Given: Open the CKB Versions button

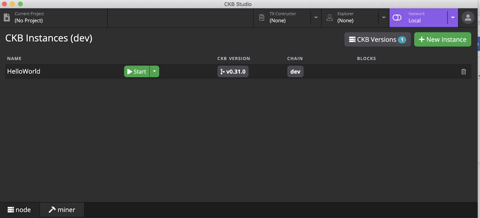Looking at the screenshot, I should click(x=377, y=39).
